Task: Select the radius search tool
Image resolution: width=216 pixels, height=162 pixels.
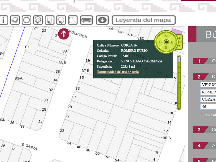Action: (38, 20)
